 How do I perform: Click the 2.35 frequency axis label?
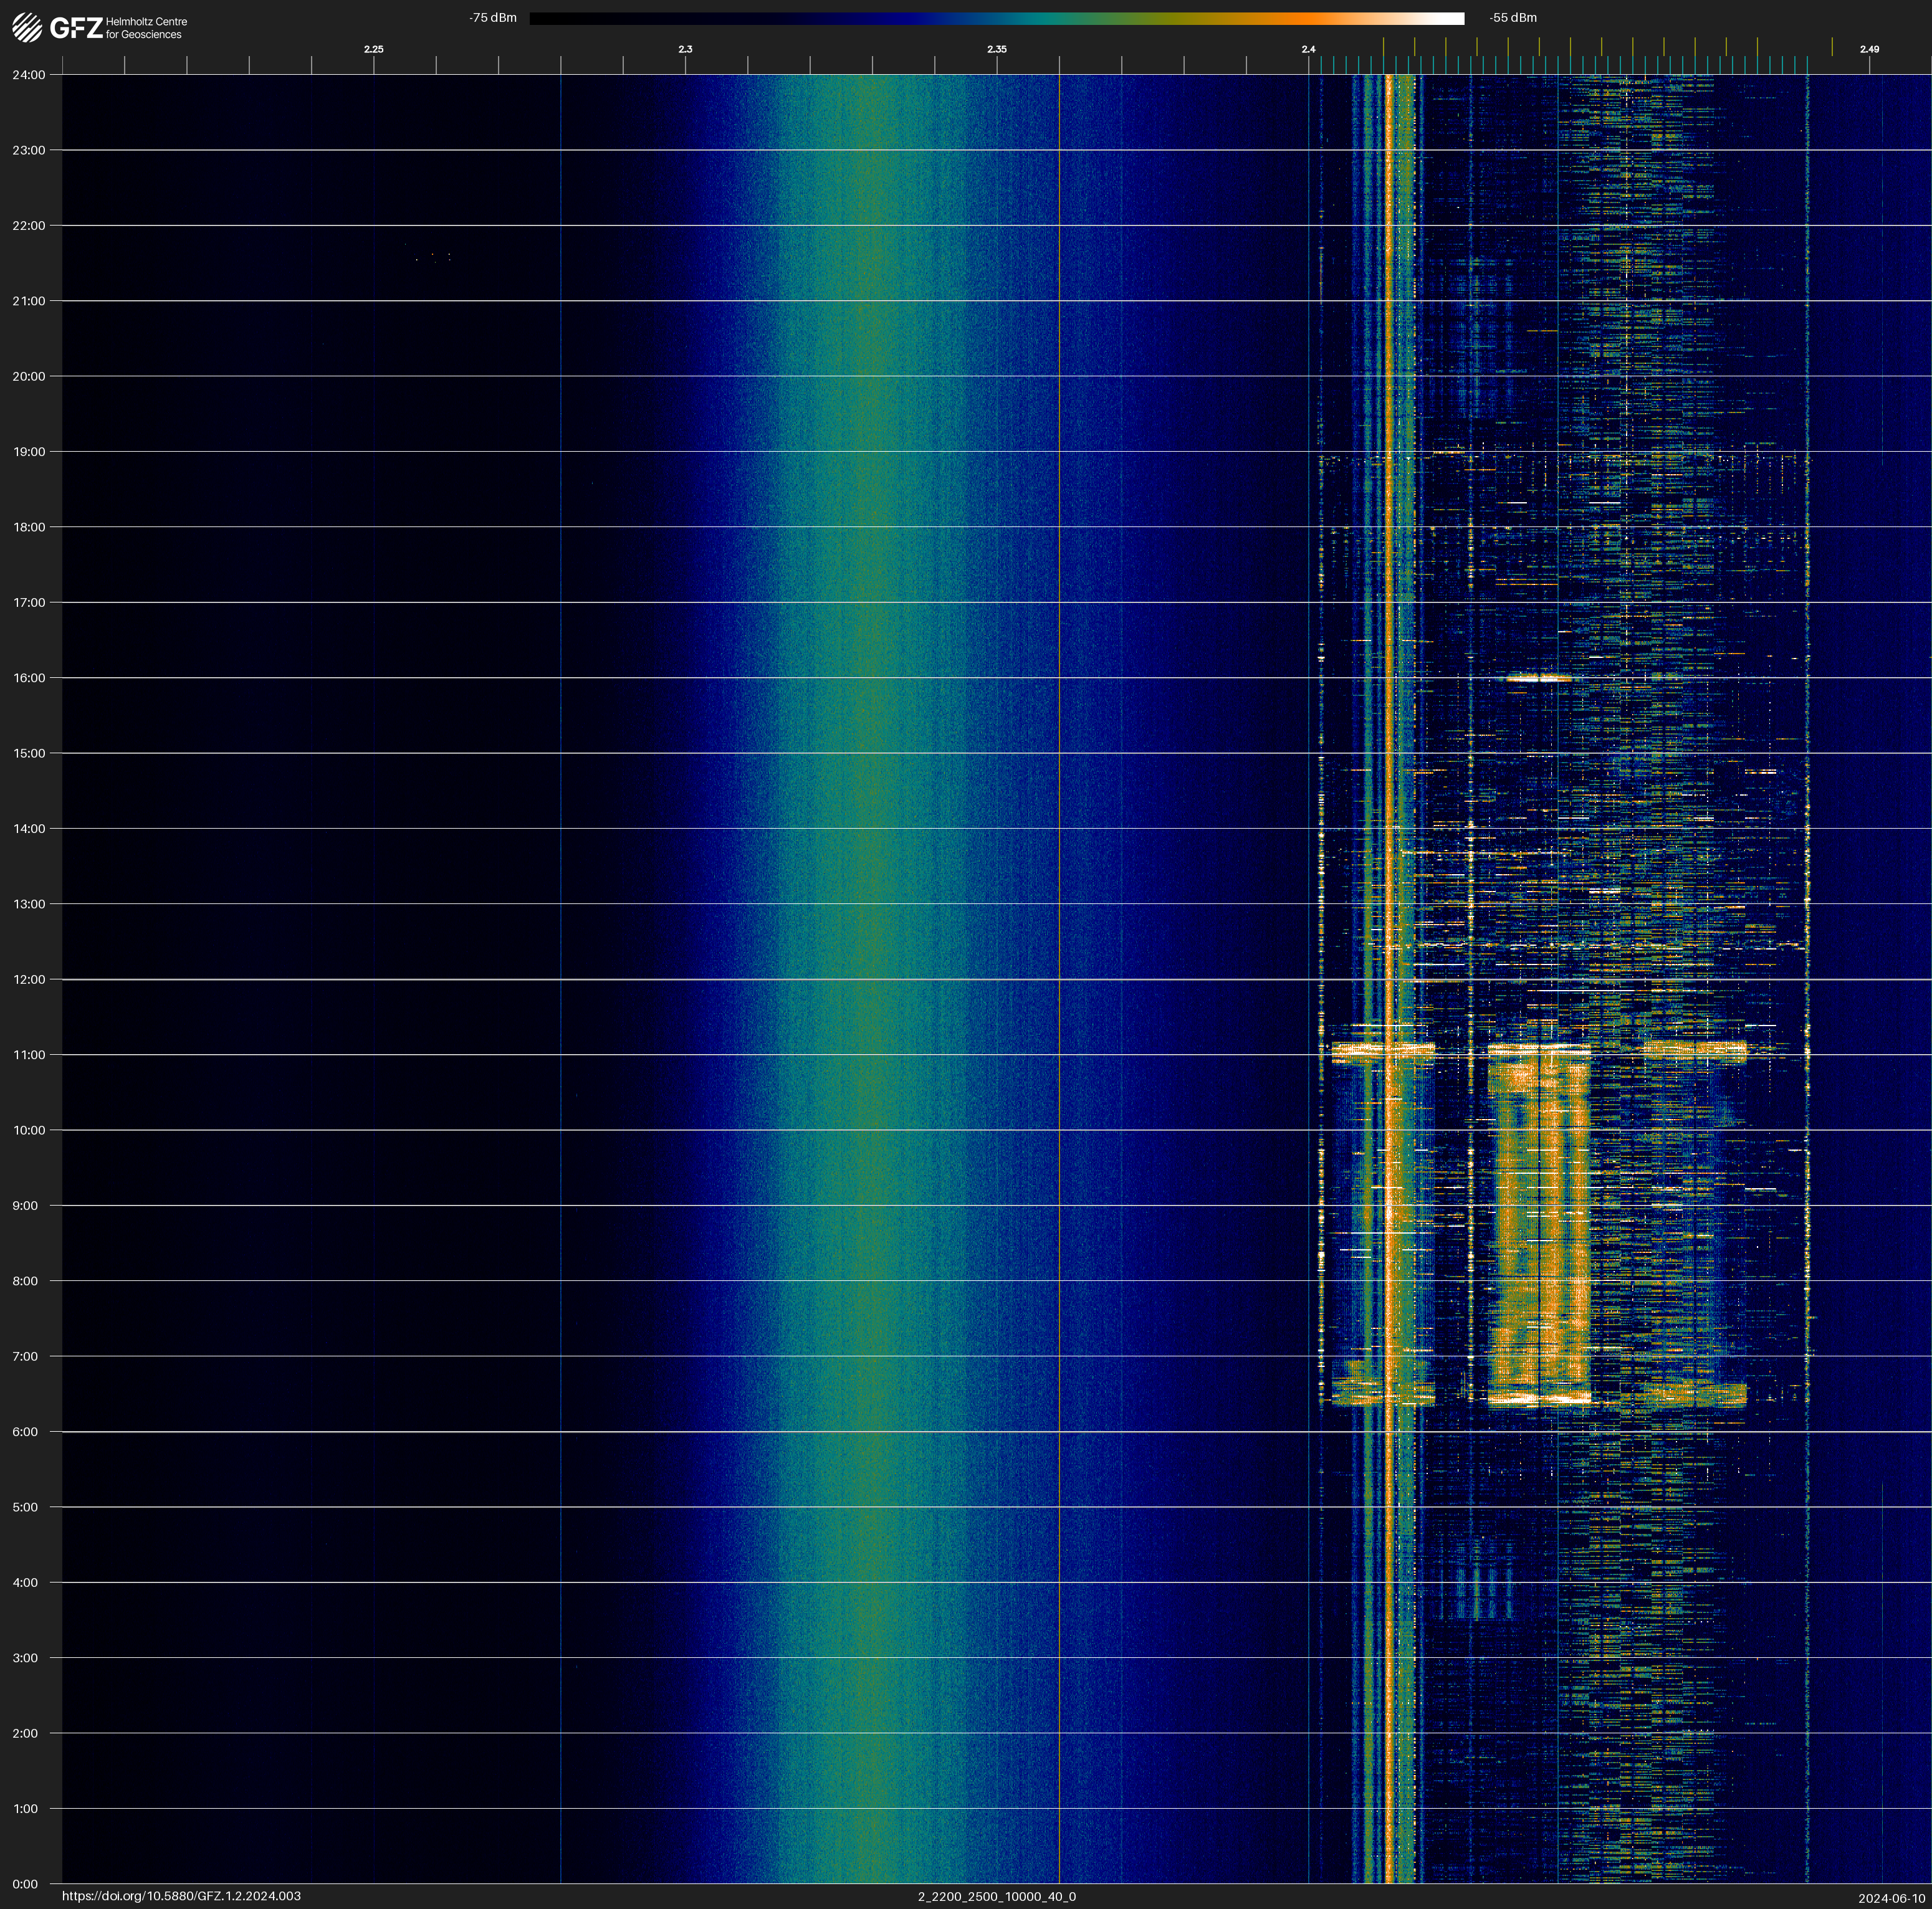point(996,49)
